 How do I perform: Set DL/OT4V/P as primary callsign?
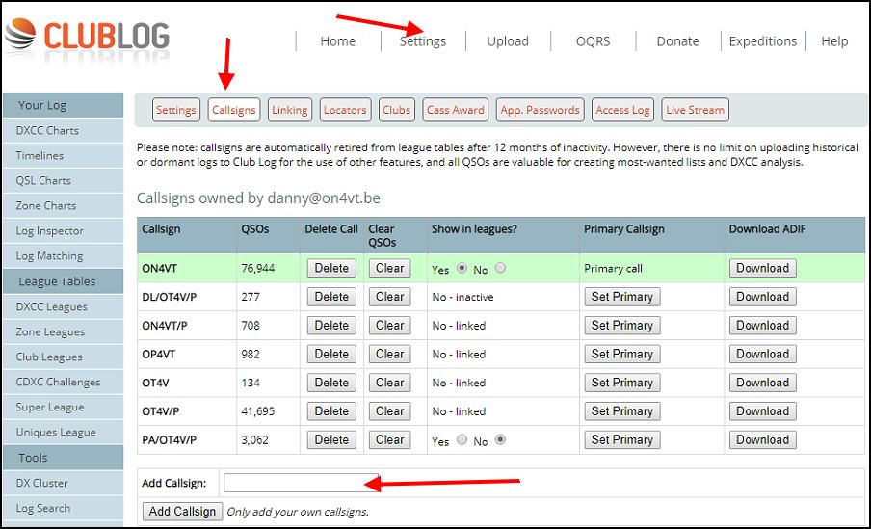click(622, 297)
